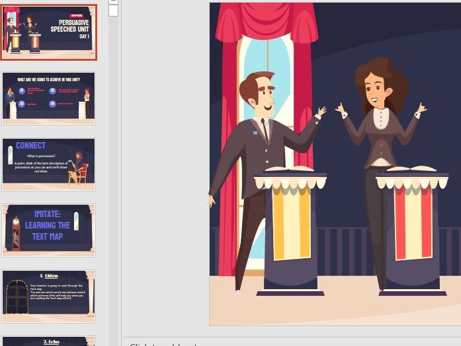The height and width of the screenshot is (346, 461).
Task: Click the notes field below the slide
Action: pos(291,342)
